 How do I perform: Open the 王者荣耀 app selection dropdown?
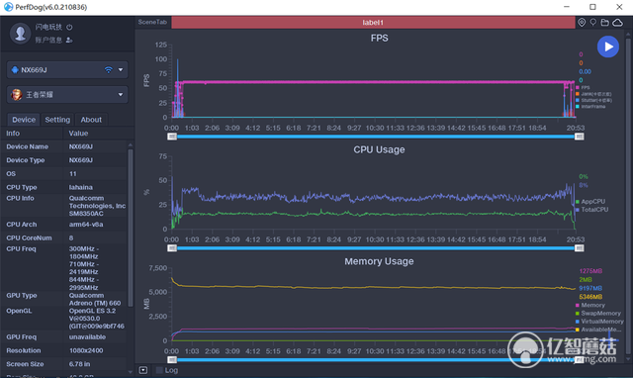[67, 95]
